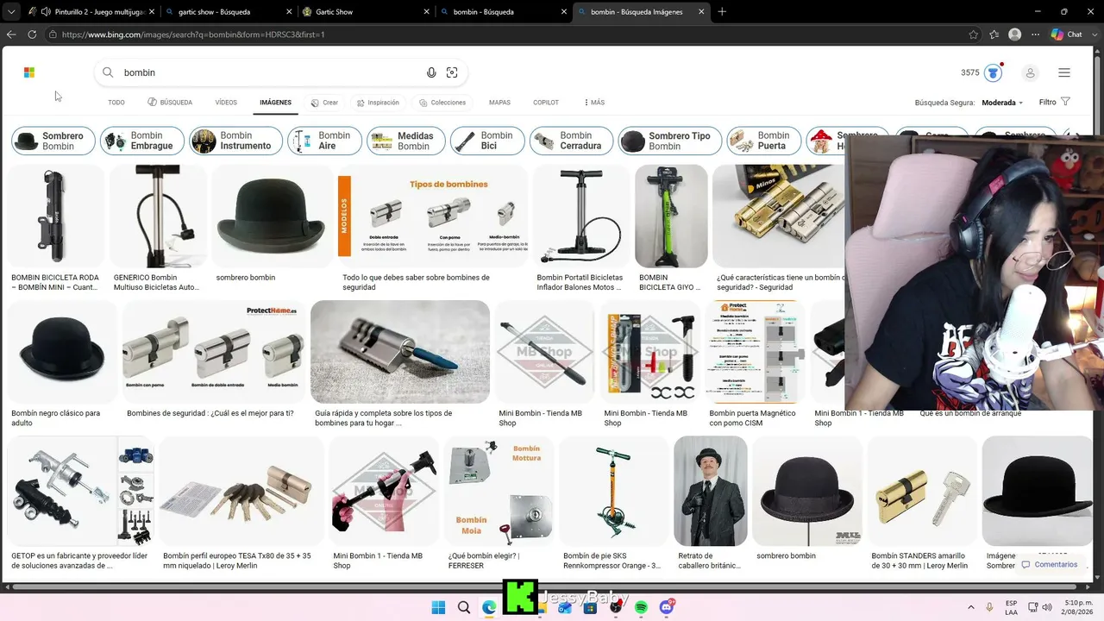
Task: Open Colecciones
Action: [x=442, y=103]
